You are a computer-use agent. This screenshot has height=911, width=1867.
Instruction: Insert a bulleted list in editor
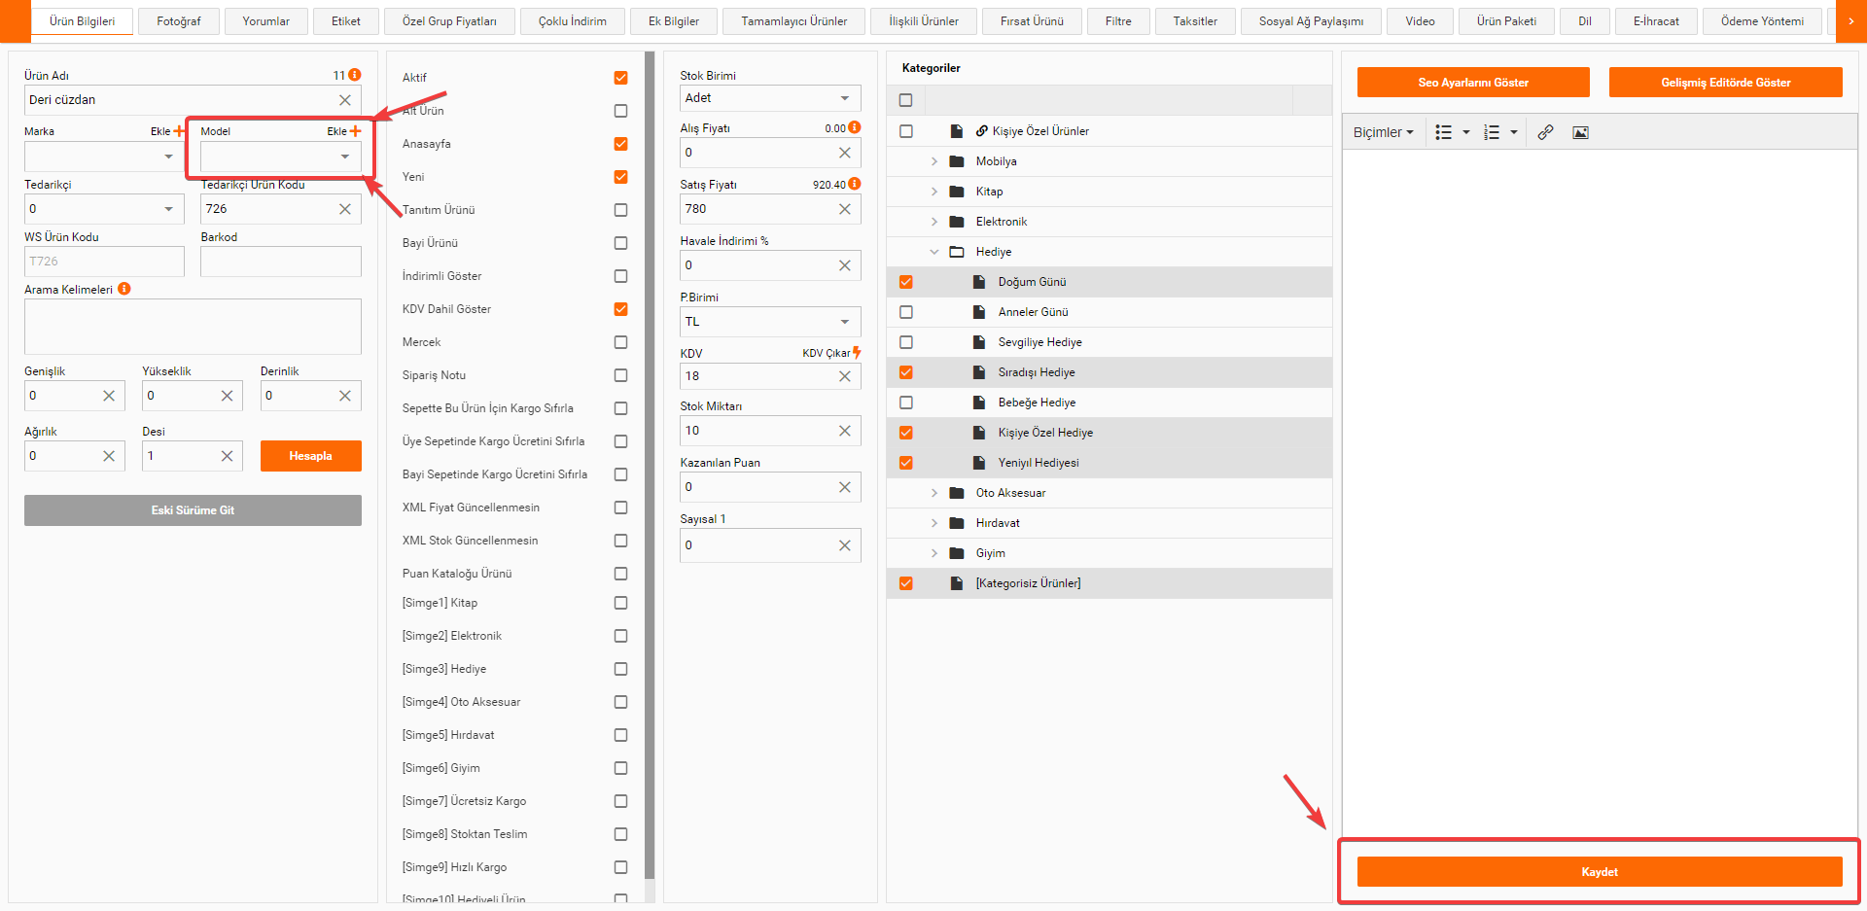pos(1444,132)
